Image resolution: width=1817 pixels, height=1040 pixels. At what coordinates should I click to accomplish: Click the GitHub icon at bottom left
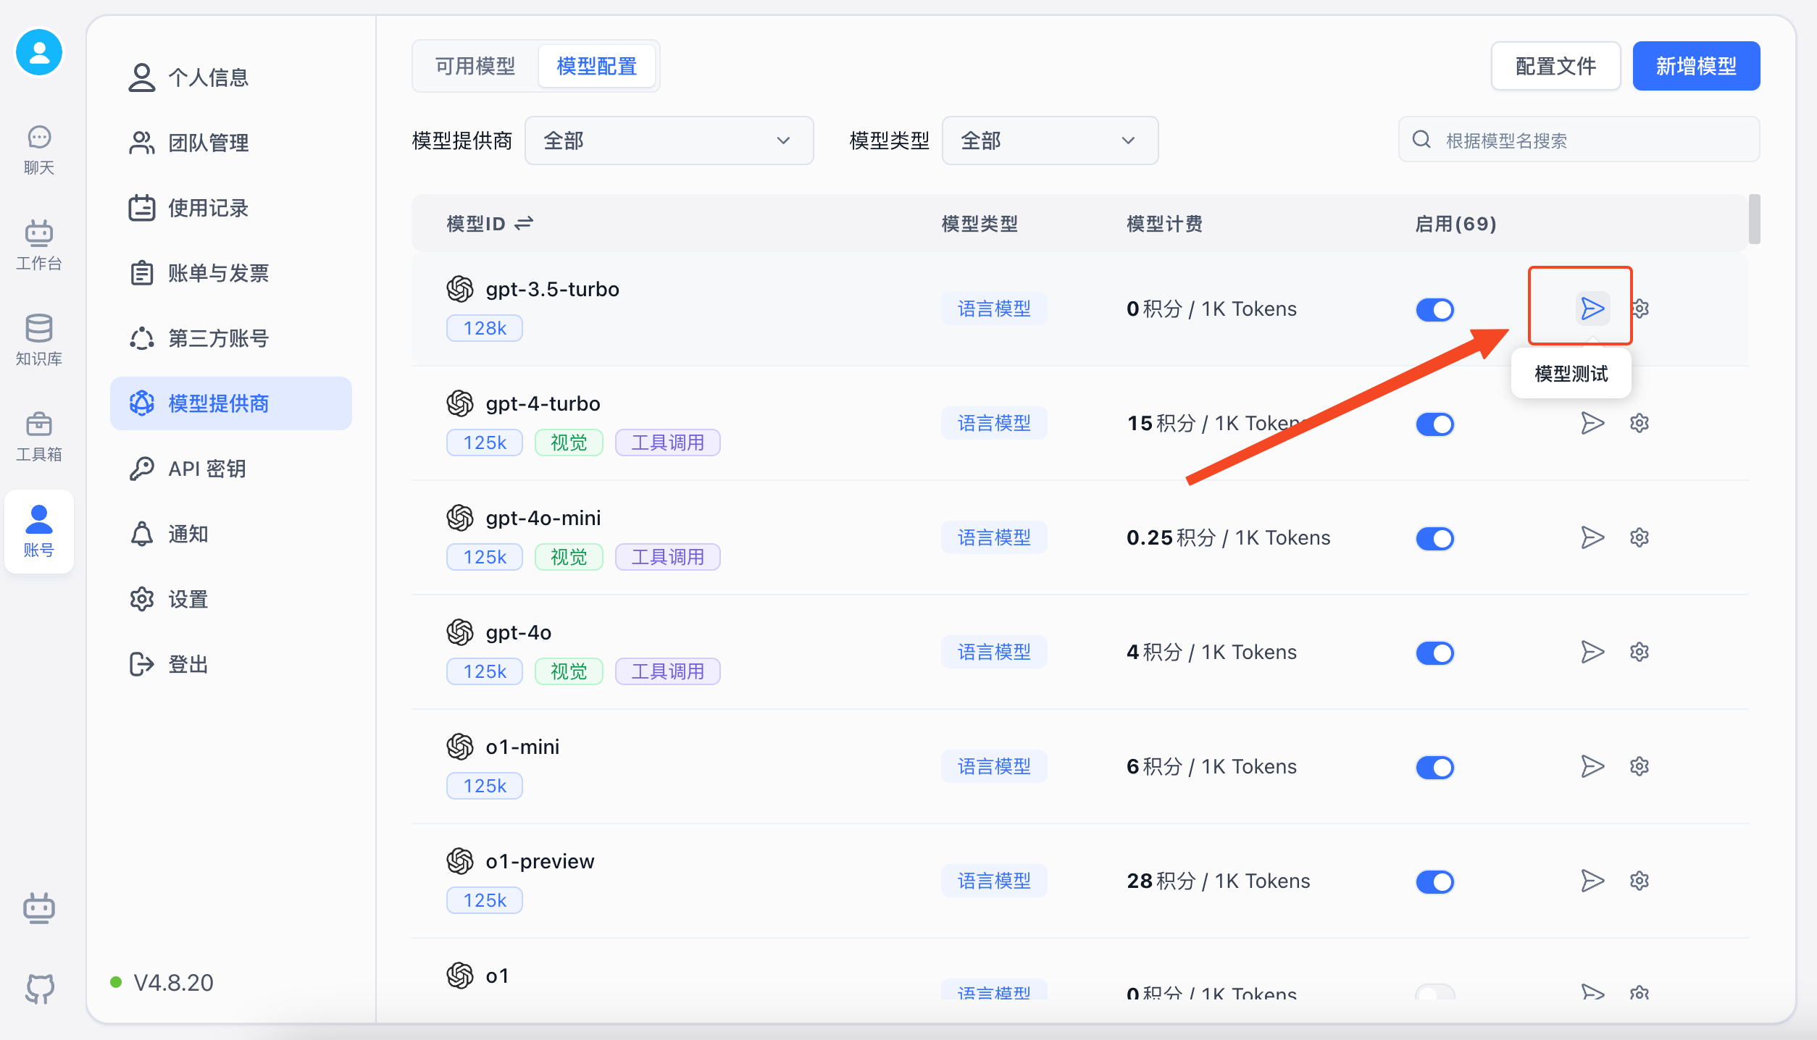pyautogui.click(x=39, y=988)
